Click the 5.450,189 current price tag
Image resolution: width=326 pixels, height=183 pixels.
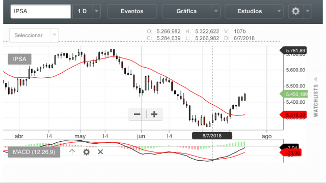[x=294, y=94]
